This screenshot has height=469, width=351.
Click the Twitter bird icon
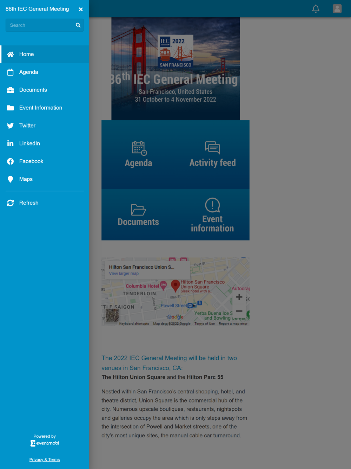11,126
